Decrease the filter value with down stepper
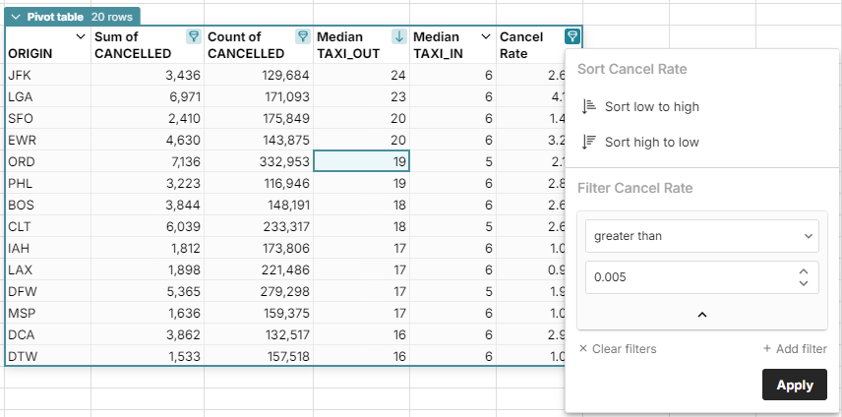842x417 pixels. tap(804, 284)
